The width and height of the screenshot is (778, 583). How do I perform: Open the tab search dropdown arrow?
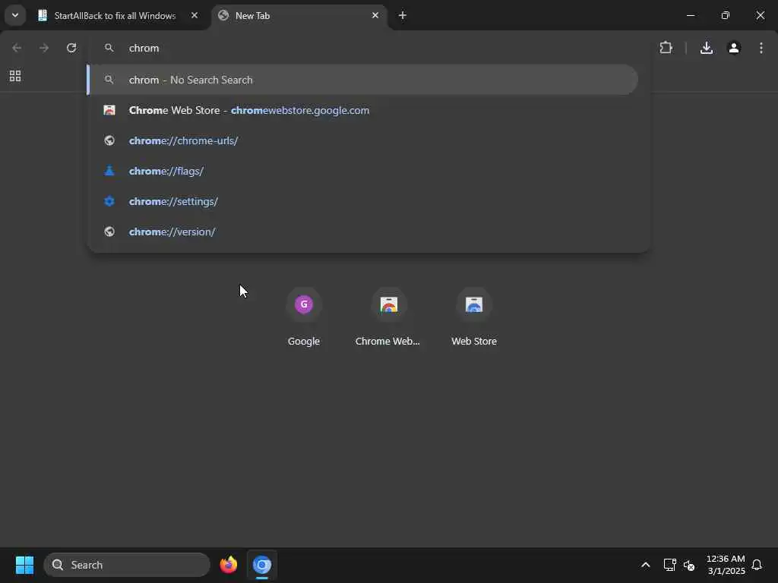tap(15, 15)
